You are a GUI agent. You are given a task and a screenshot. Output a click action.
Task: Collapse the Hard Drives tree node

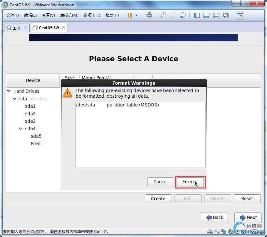[9, 91]
